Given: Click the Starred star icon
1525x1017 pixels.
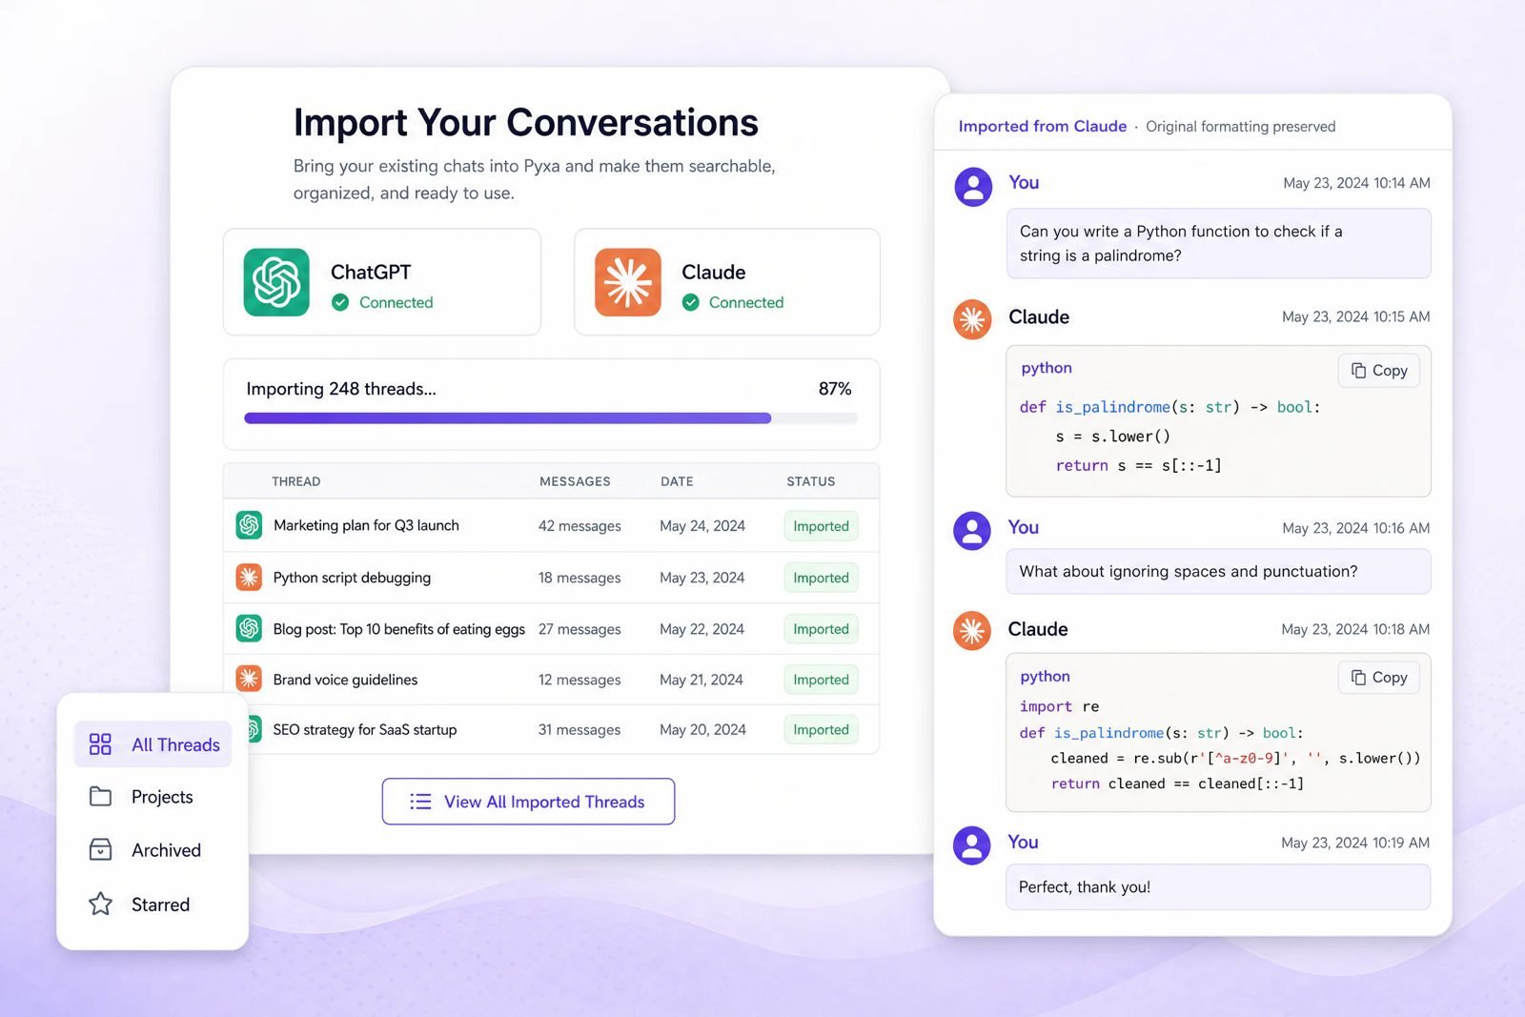Looking at the screenshot, I should coord(100,904).
